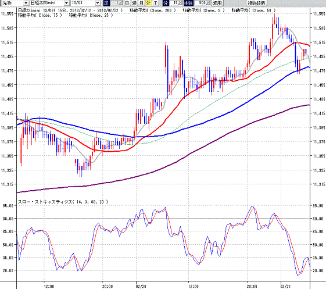Click the spin arrows beside 15
This screenshot has height=289, width=326.
coord(180,3)
